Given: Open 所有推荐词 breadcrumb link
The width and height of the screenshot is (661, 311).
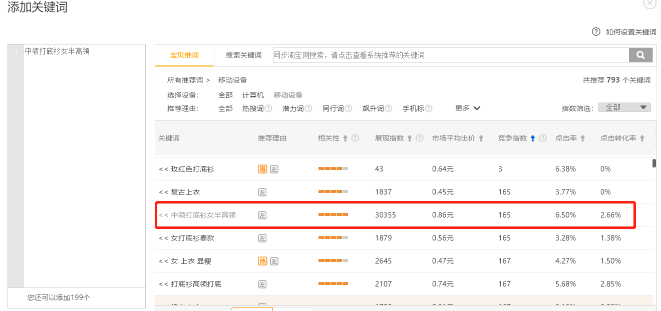Looking at the screenshot, I should 185,80.
